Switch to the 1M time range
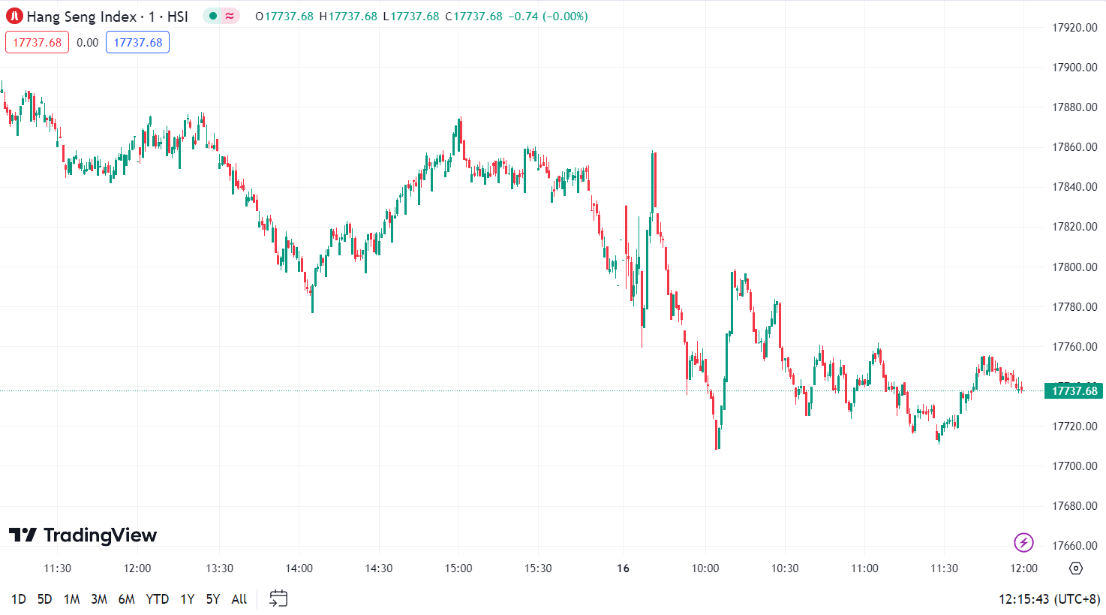Viewport: 1106px width, 615px height. [71, 598]
